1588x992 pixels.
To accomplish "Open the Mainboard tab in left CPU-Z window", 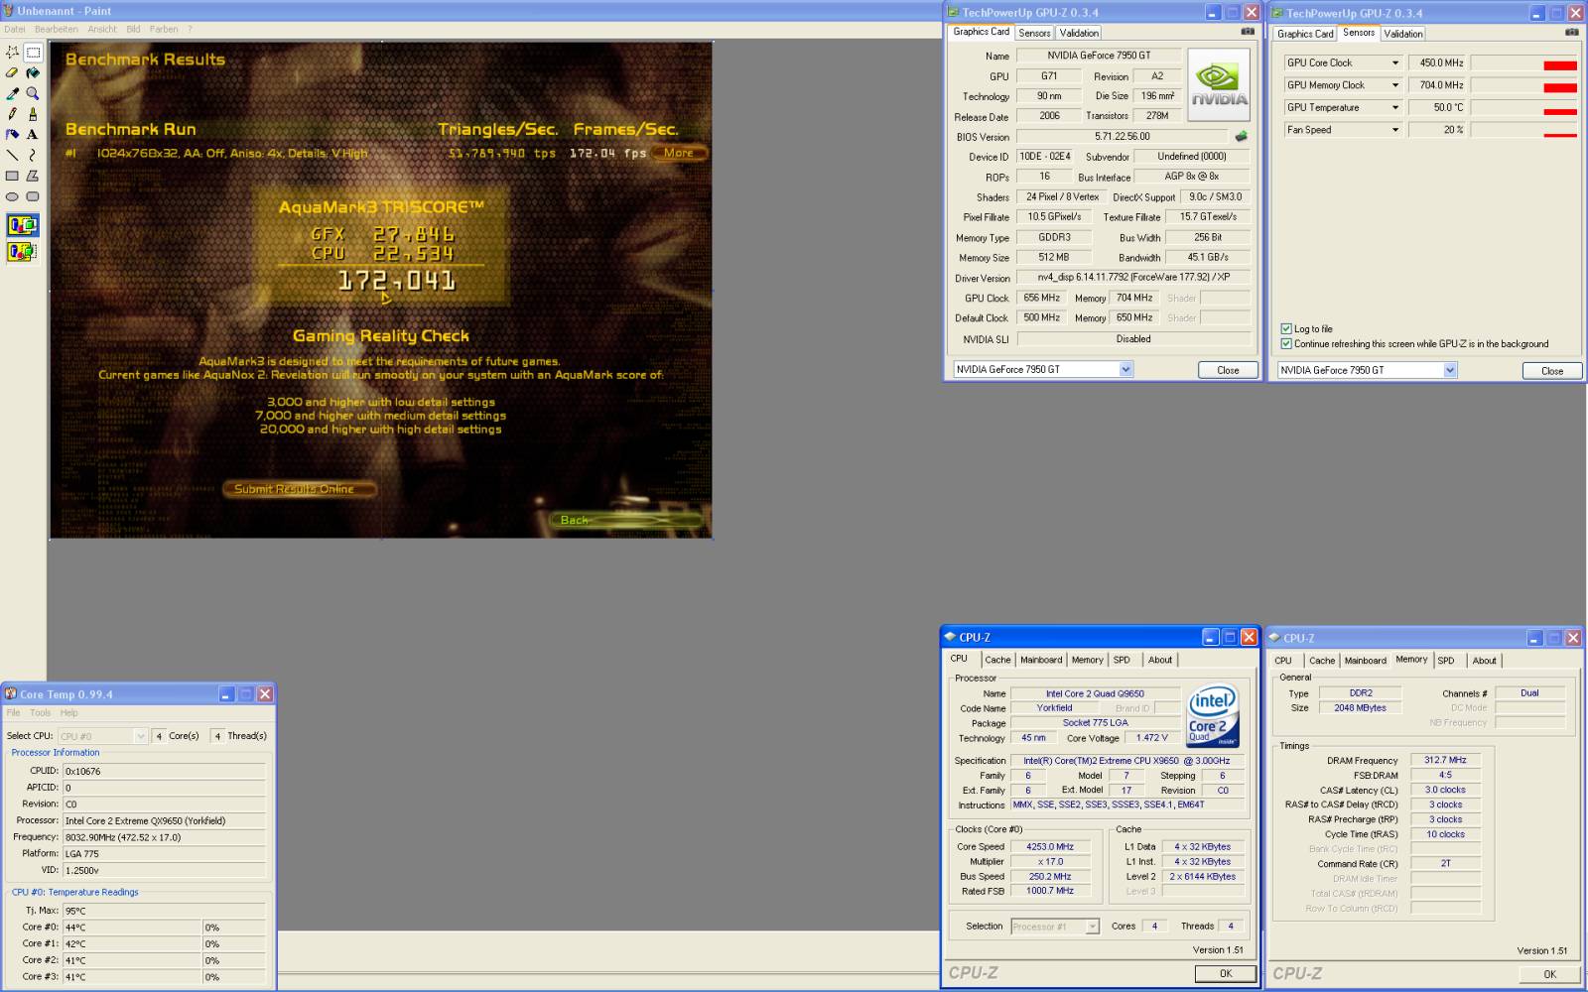I will click(1041, 660).
